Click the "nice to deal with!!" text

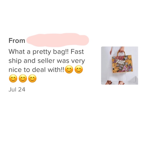coord(36,70)
